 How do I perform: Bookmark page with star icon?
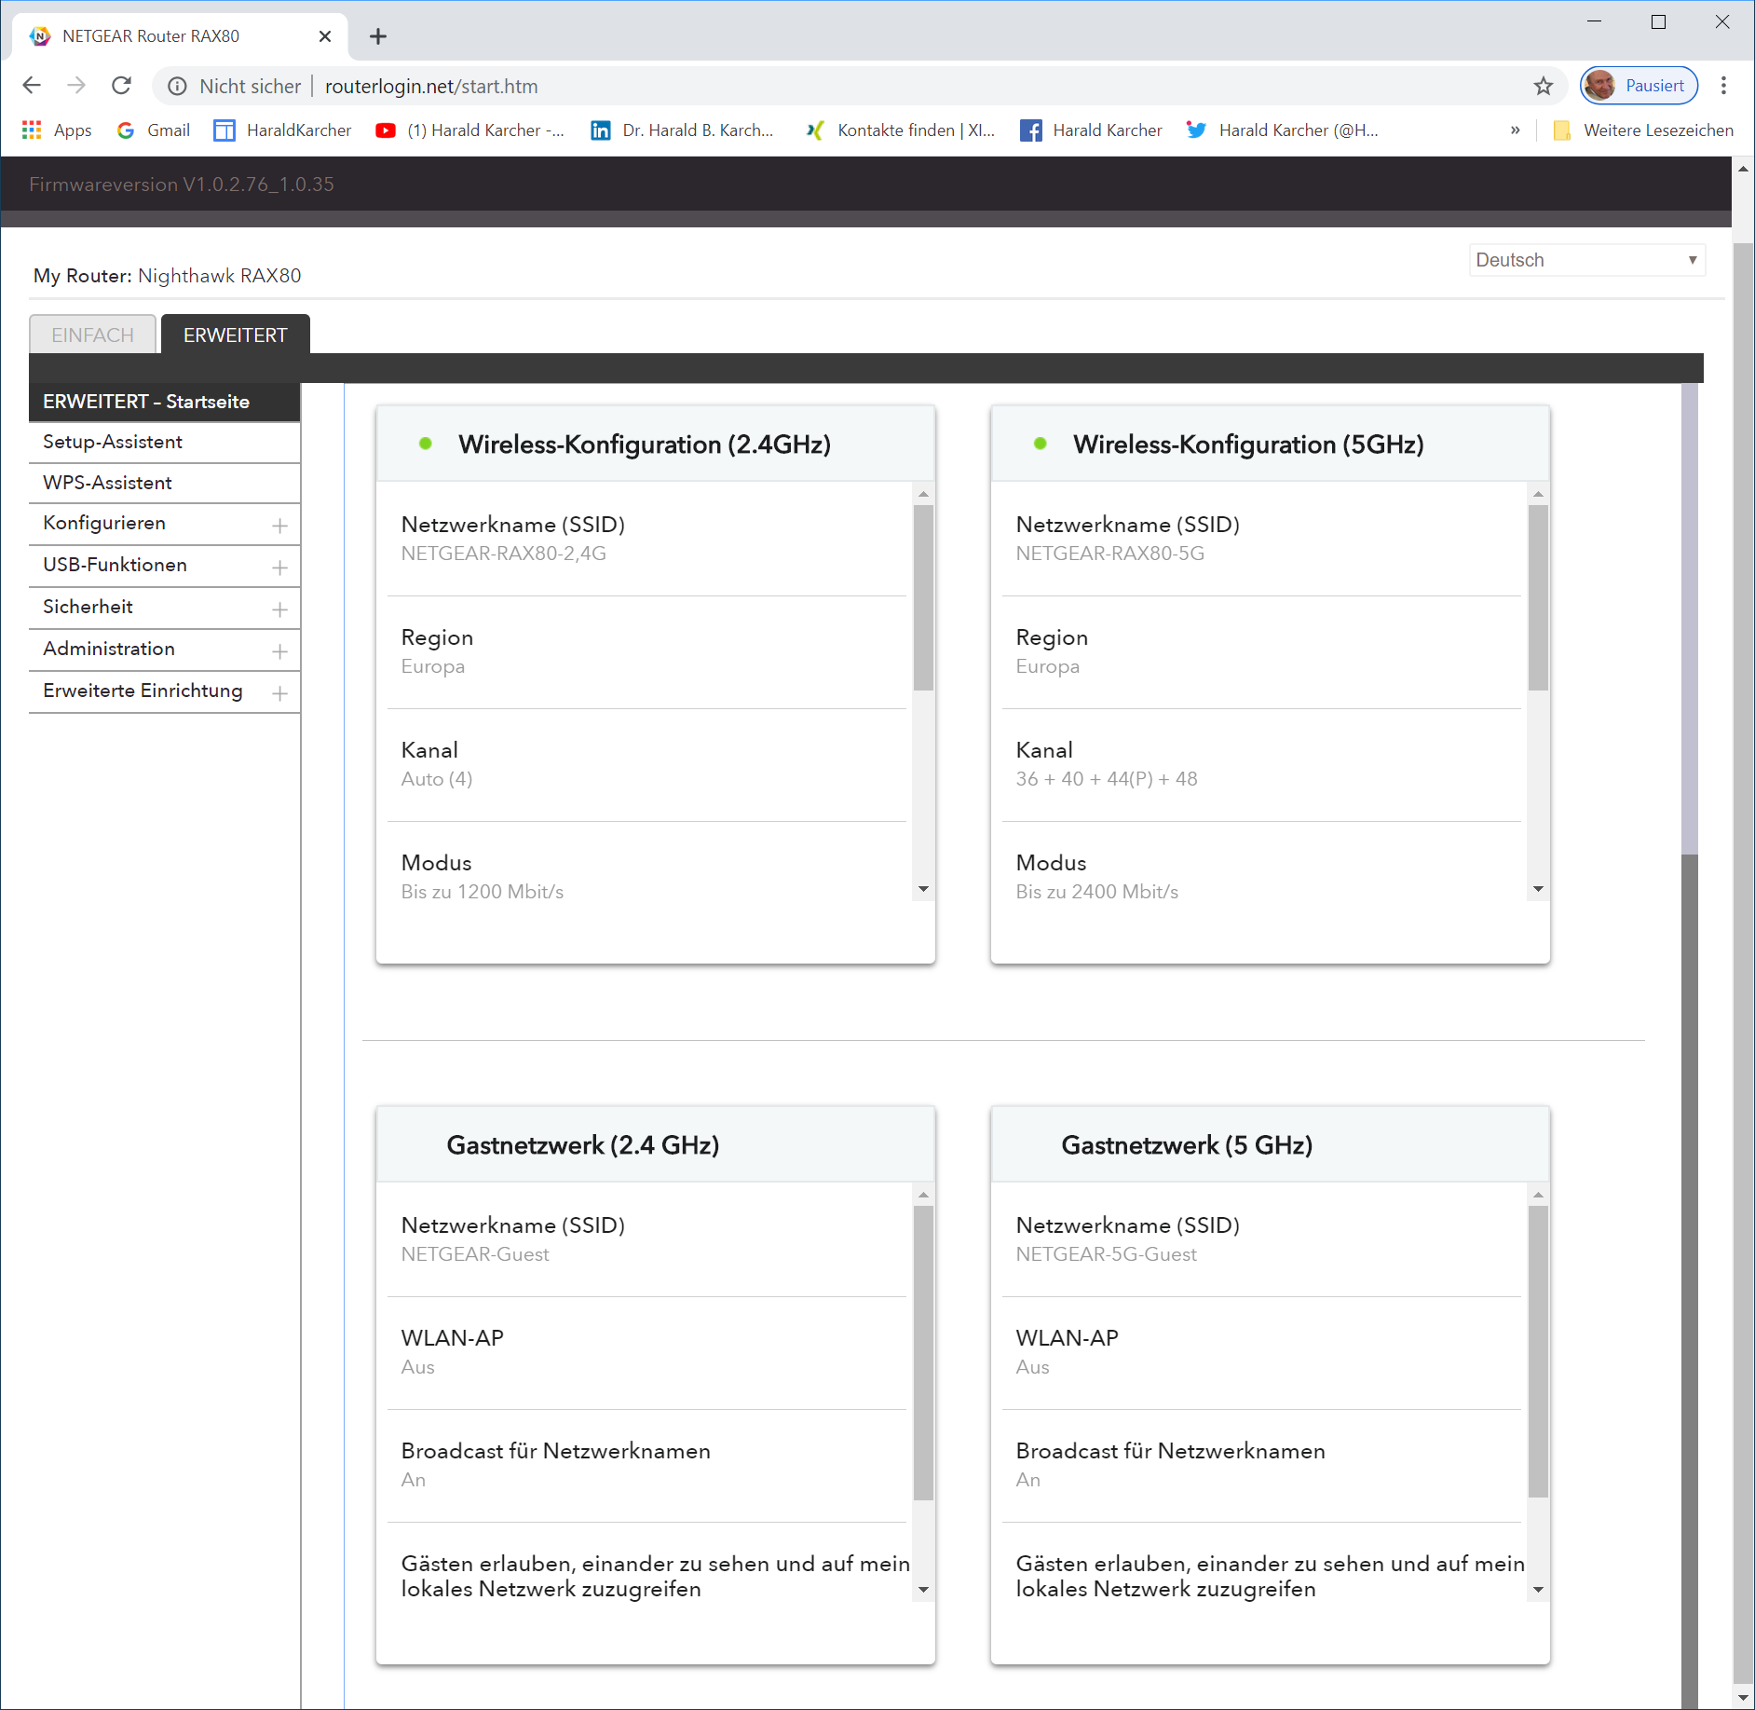tap(1544, 86)
